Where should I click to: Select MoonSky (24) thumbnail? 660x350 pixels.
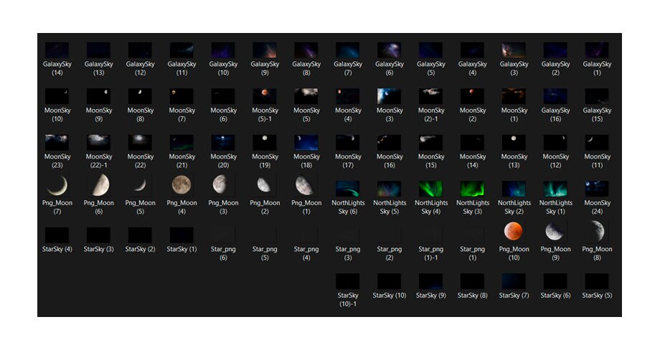tap(597, 189)
